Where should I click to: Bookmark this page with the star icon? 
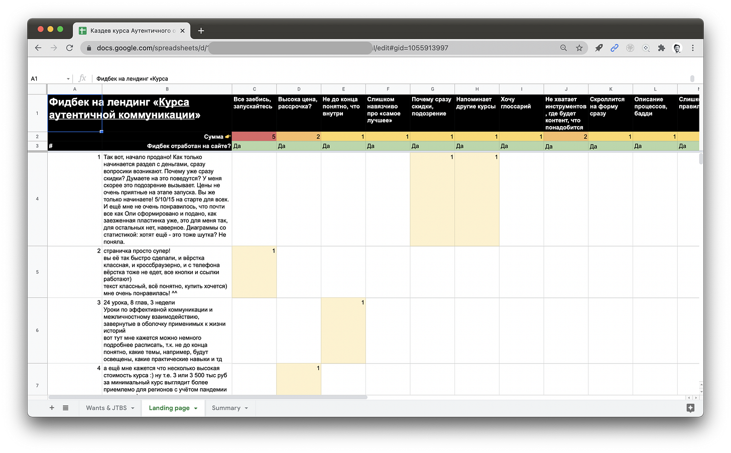click(x=579, y=48)
